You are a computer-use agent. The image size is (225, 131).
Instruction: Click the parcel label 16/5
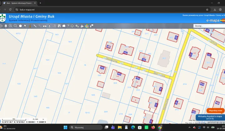[x=59, y=73]
